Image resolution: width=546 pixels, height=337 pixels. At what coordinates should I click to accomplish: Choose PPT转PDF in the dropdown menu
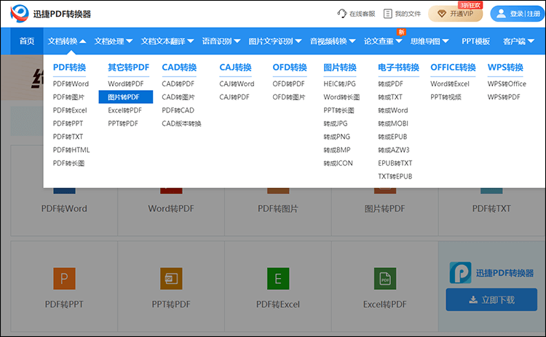point(123,123)
